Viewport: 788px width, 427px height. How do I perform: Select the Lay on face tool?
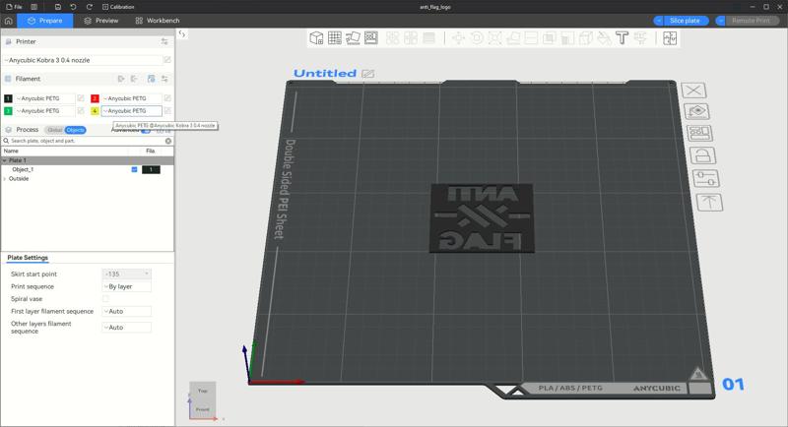(513, 38)
